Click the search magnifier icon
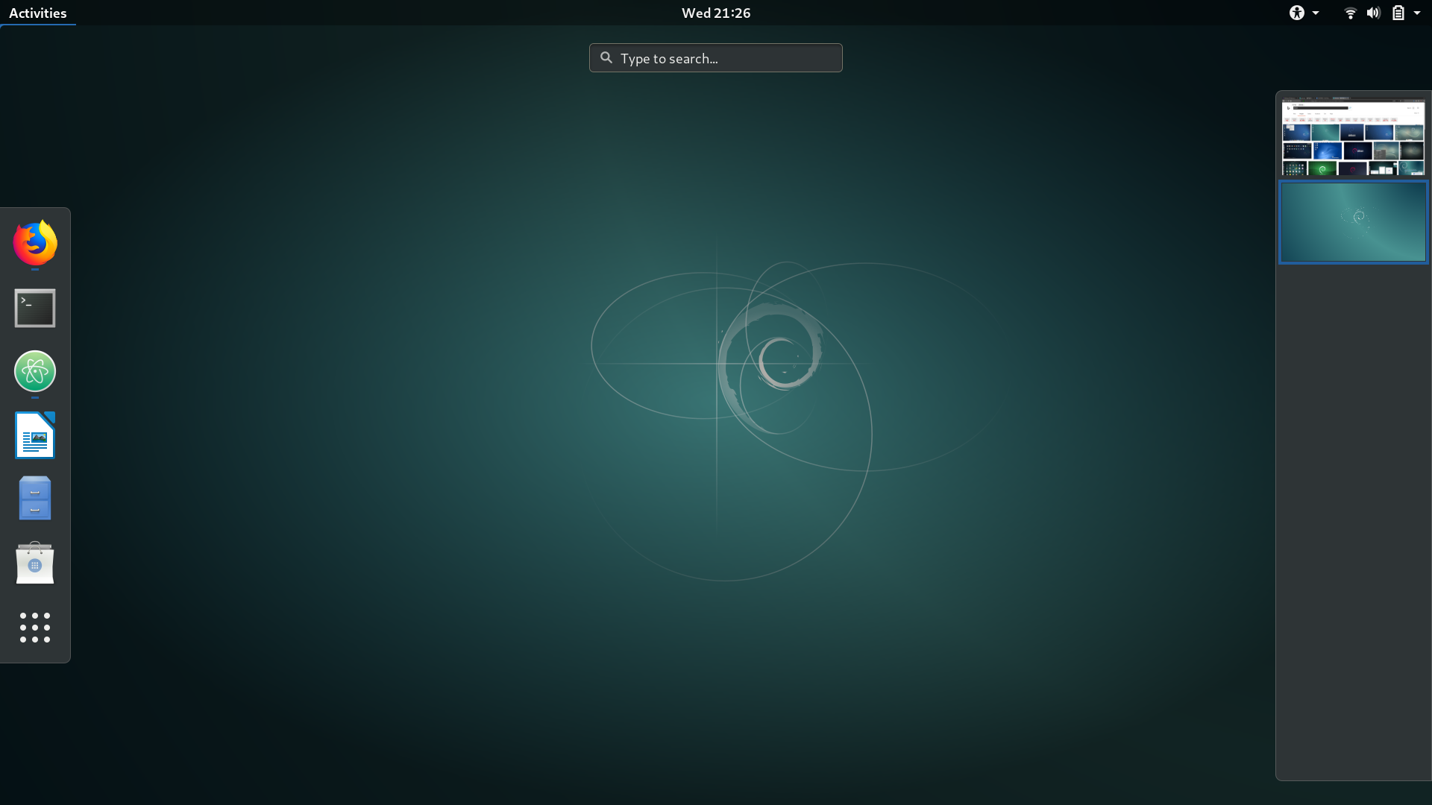The width and height of the screenshot is (1432, 805). [606, 57]
